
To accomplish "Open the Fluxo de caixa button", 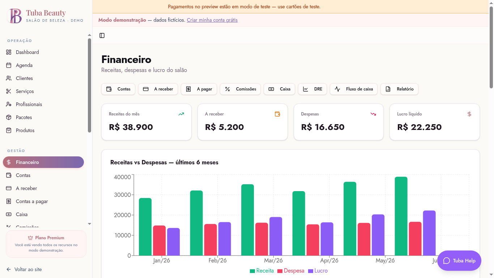I will 354,89.
